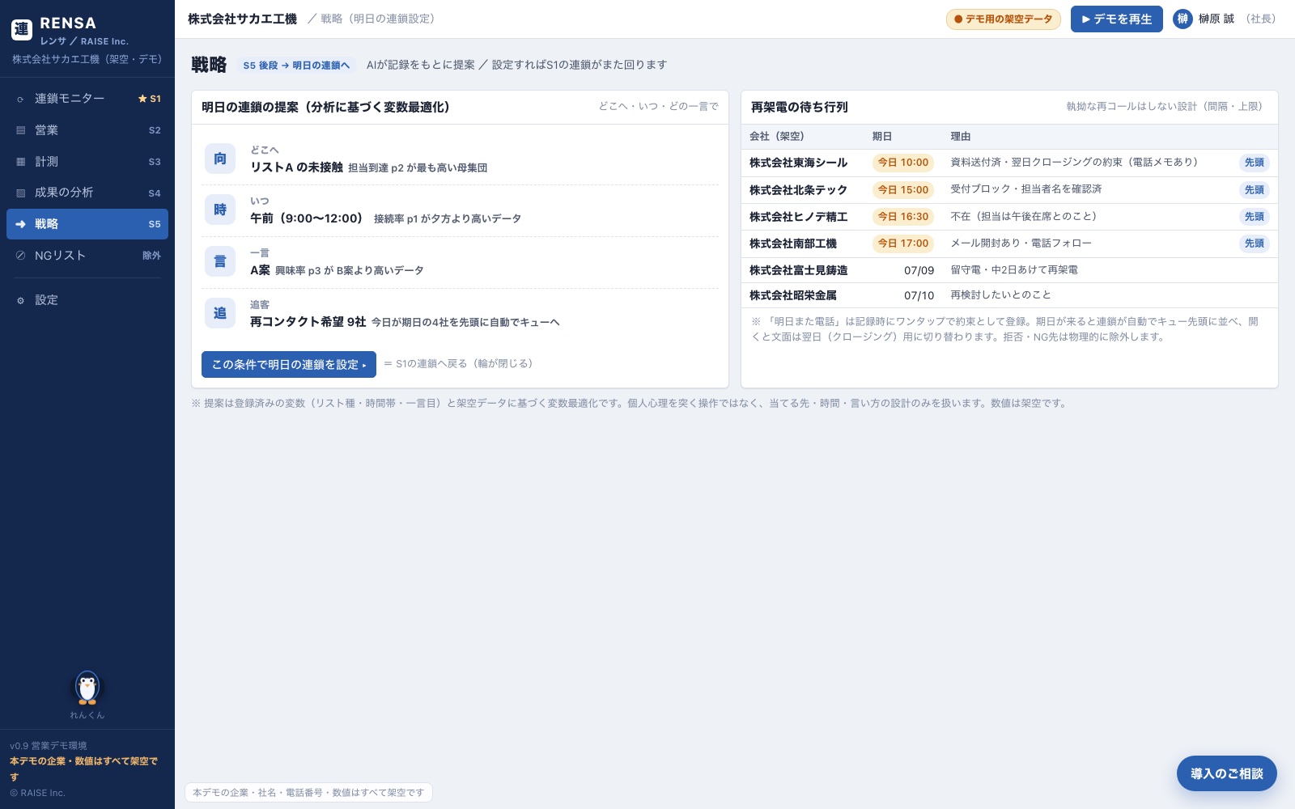Click the 設定 gear icon

[20, 300]
